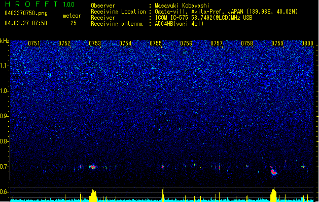Click the Receiving antenna label

click(117, 24)
